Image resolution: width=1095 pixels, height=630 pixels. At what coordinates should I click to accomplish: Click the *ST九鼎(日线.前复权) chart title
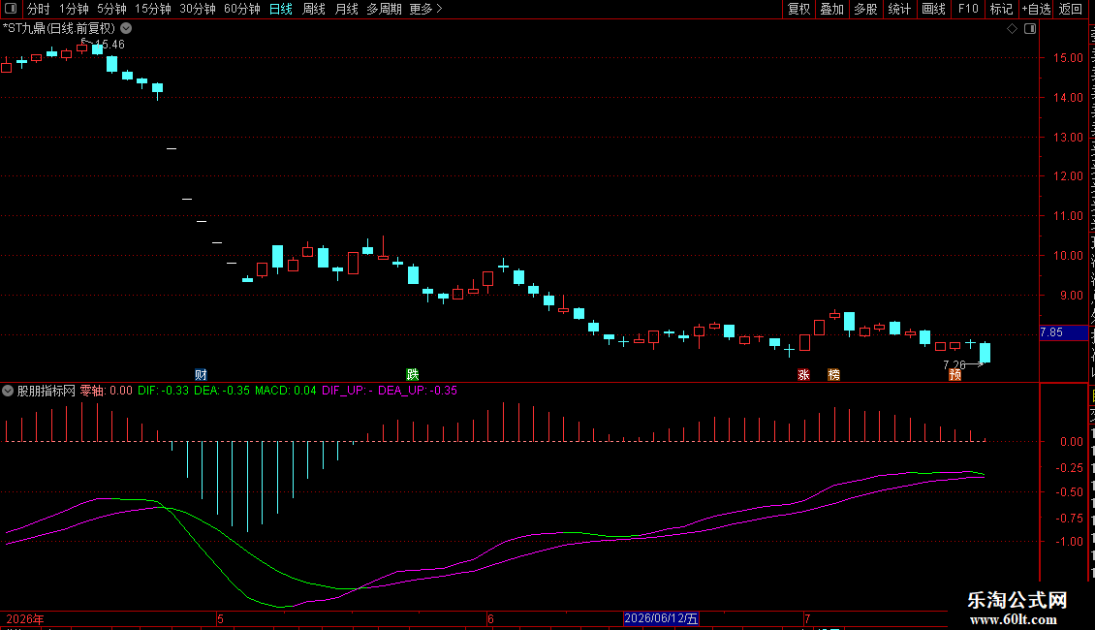pos(59,29)
